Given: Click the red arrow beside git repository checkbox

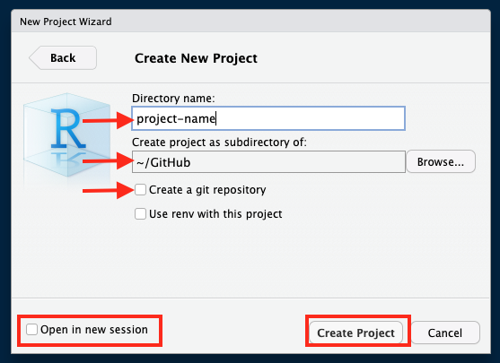Looking at the screenshot, I should click(108, 190).
